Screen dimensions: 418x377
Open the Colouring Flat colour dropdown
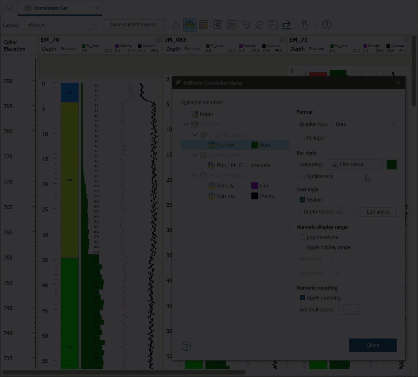click(x=355, y=164)
